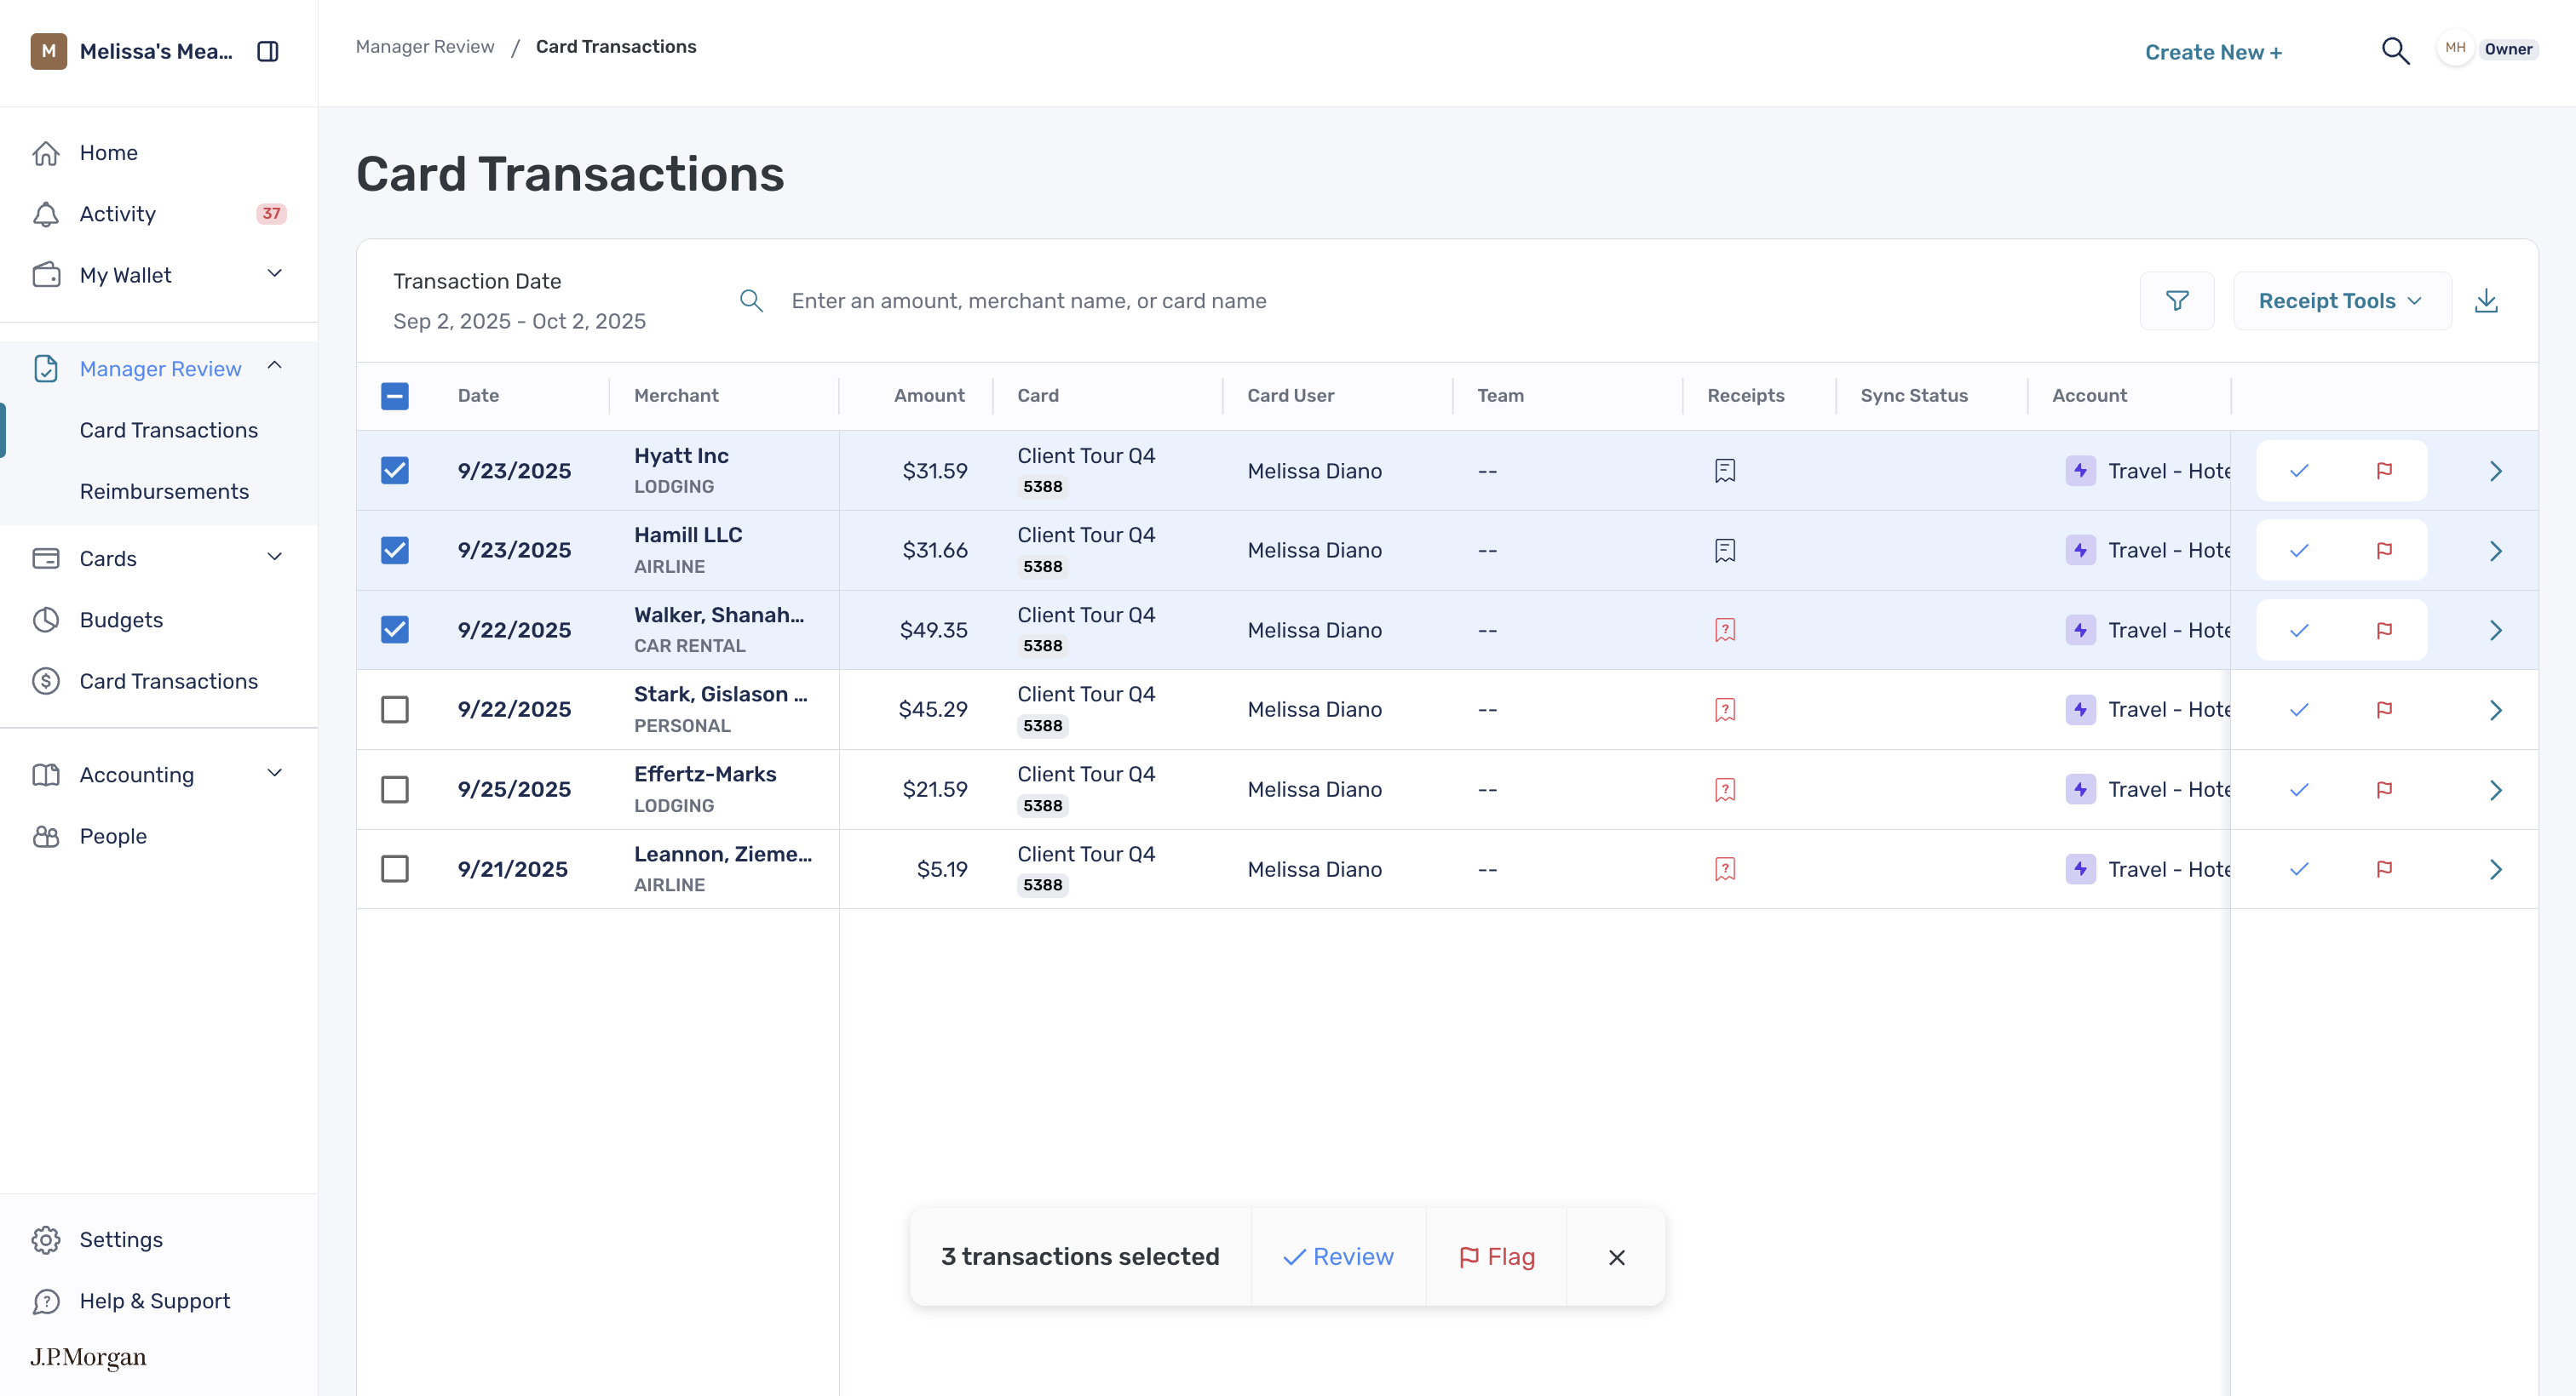Open the Transaction Date range picker
Viewport: 2576px width, 1396px height.
pos(519,300)
